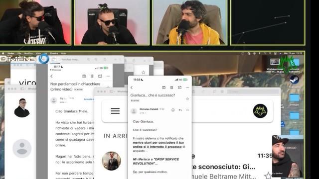Star the 'Gianluca... che è successo?' email

tap(187, 99)
